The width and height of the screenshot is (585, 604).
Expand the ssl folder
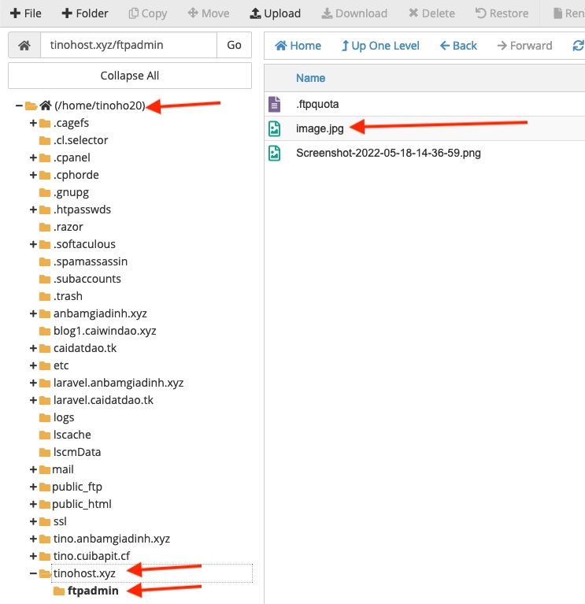33,521
